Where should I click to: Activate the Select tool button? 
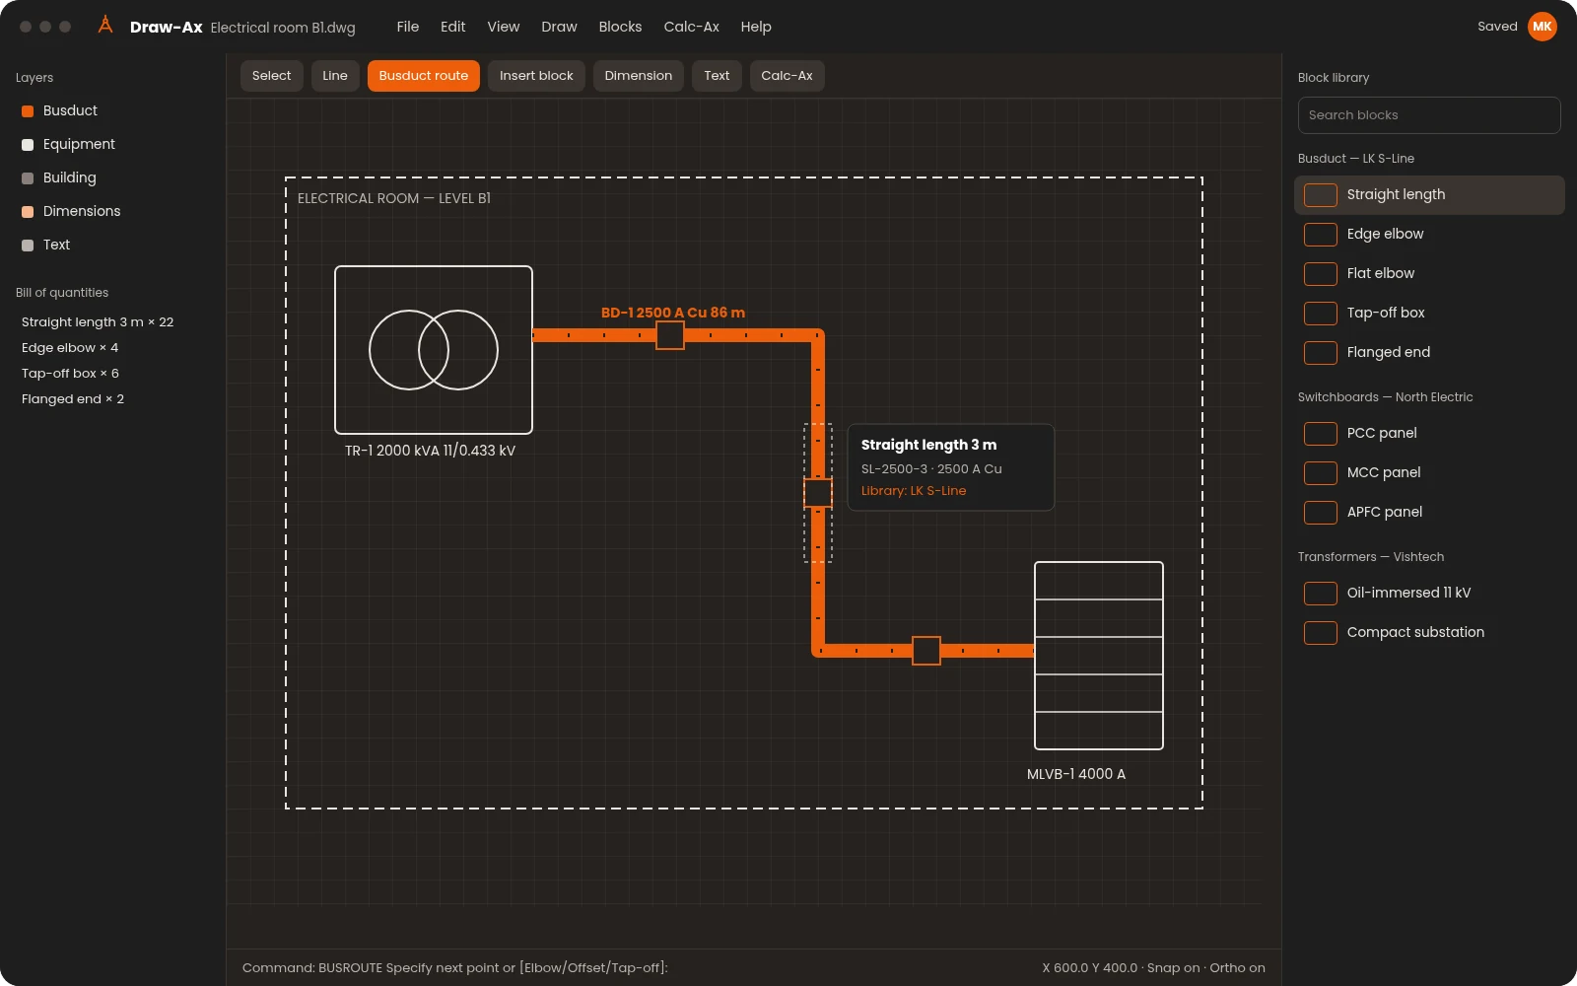point(272,76)
